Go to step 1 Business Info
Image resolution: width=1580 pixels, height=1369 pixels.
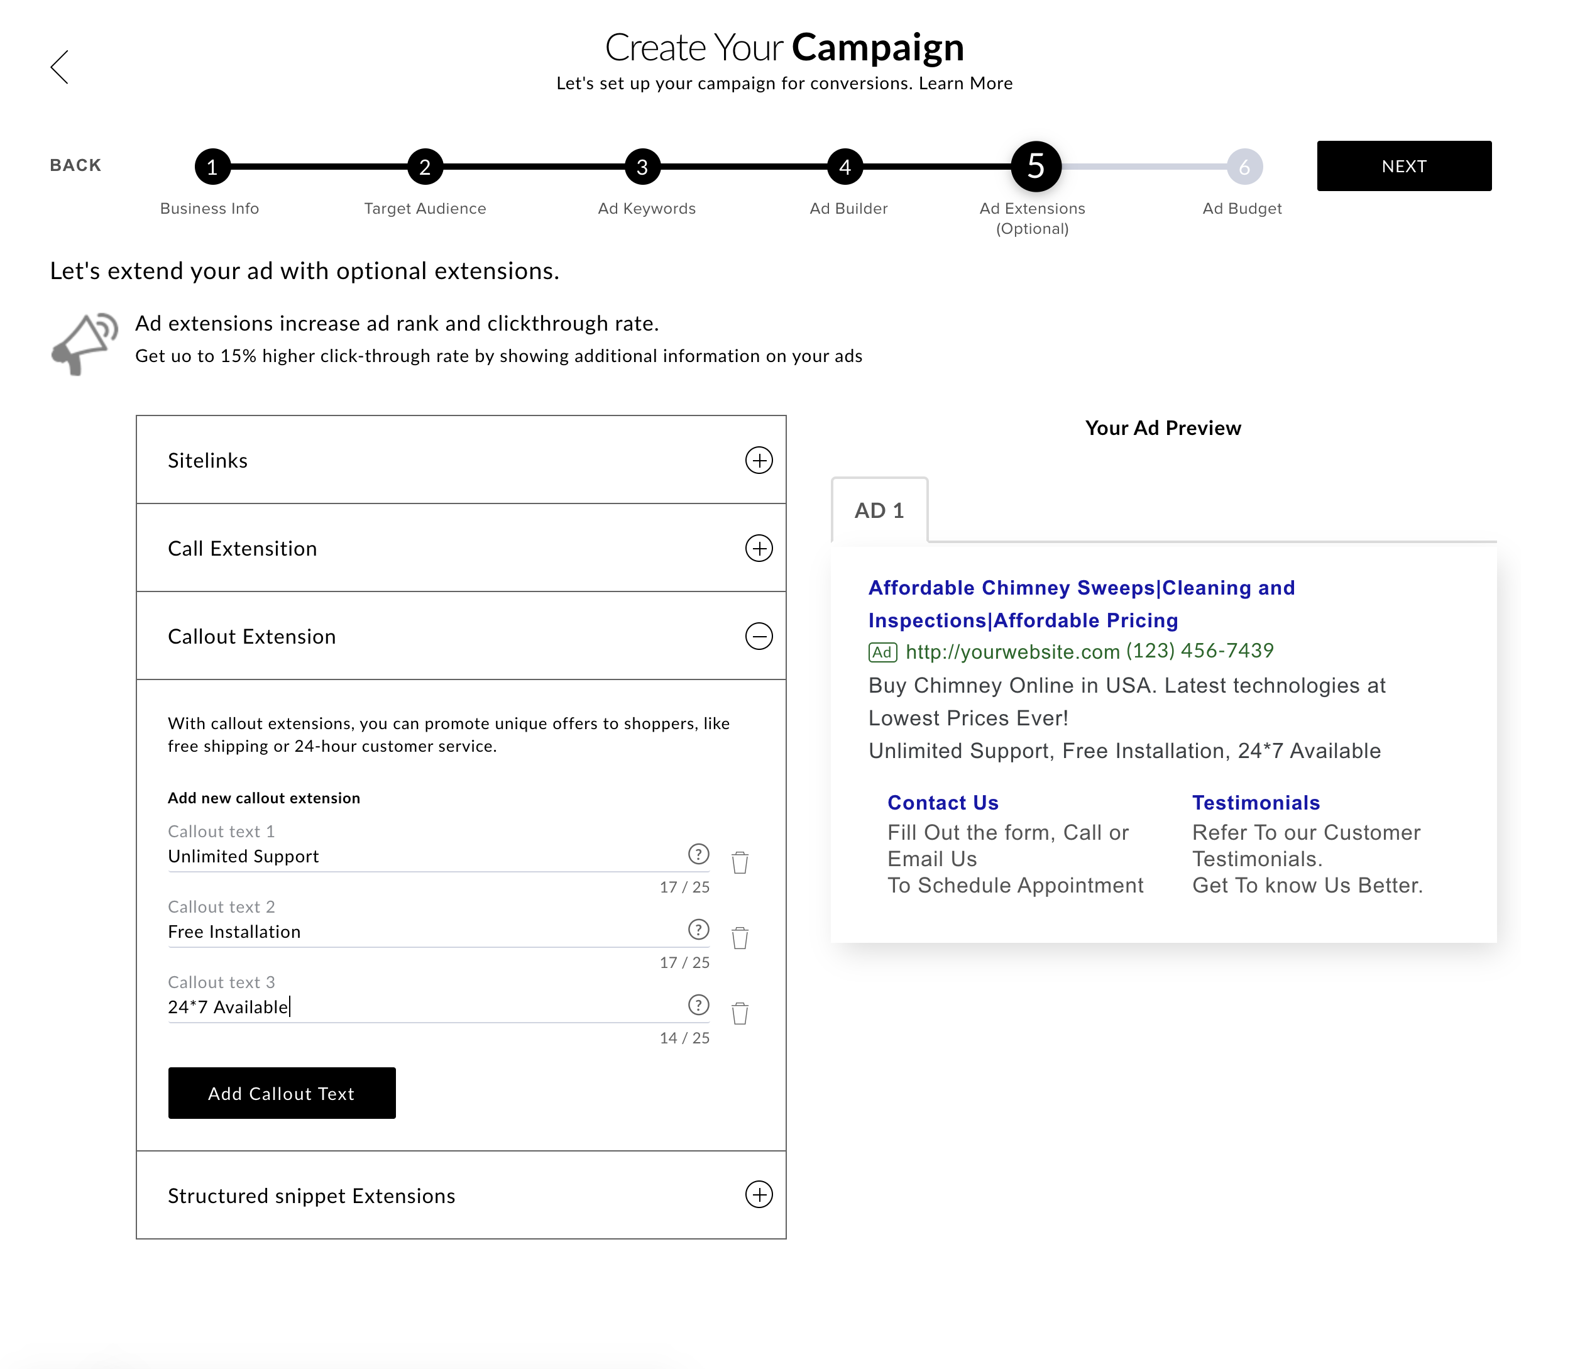(212, 167)
